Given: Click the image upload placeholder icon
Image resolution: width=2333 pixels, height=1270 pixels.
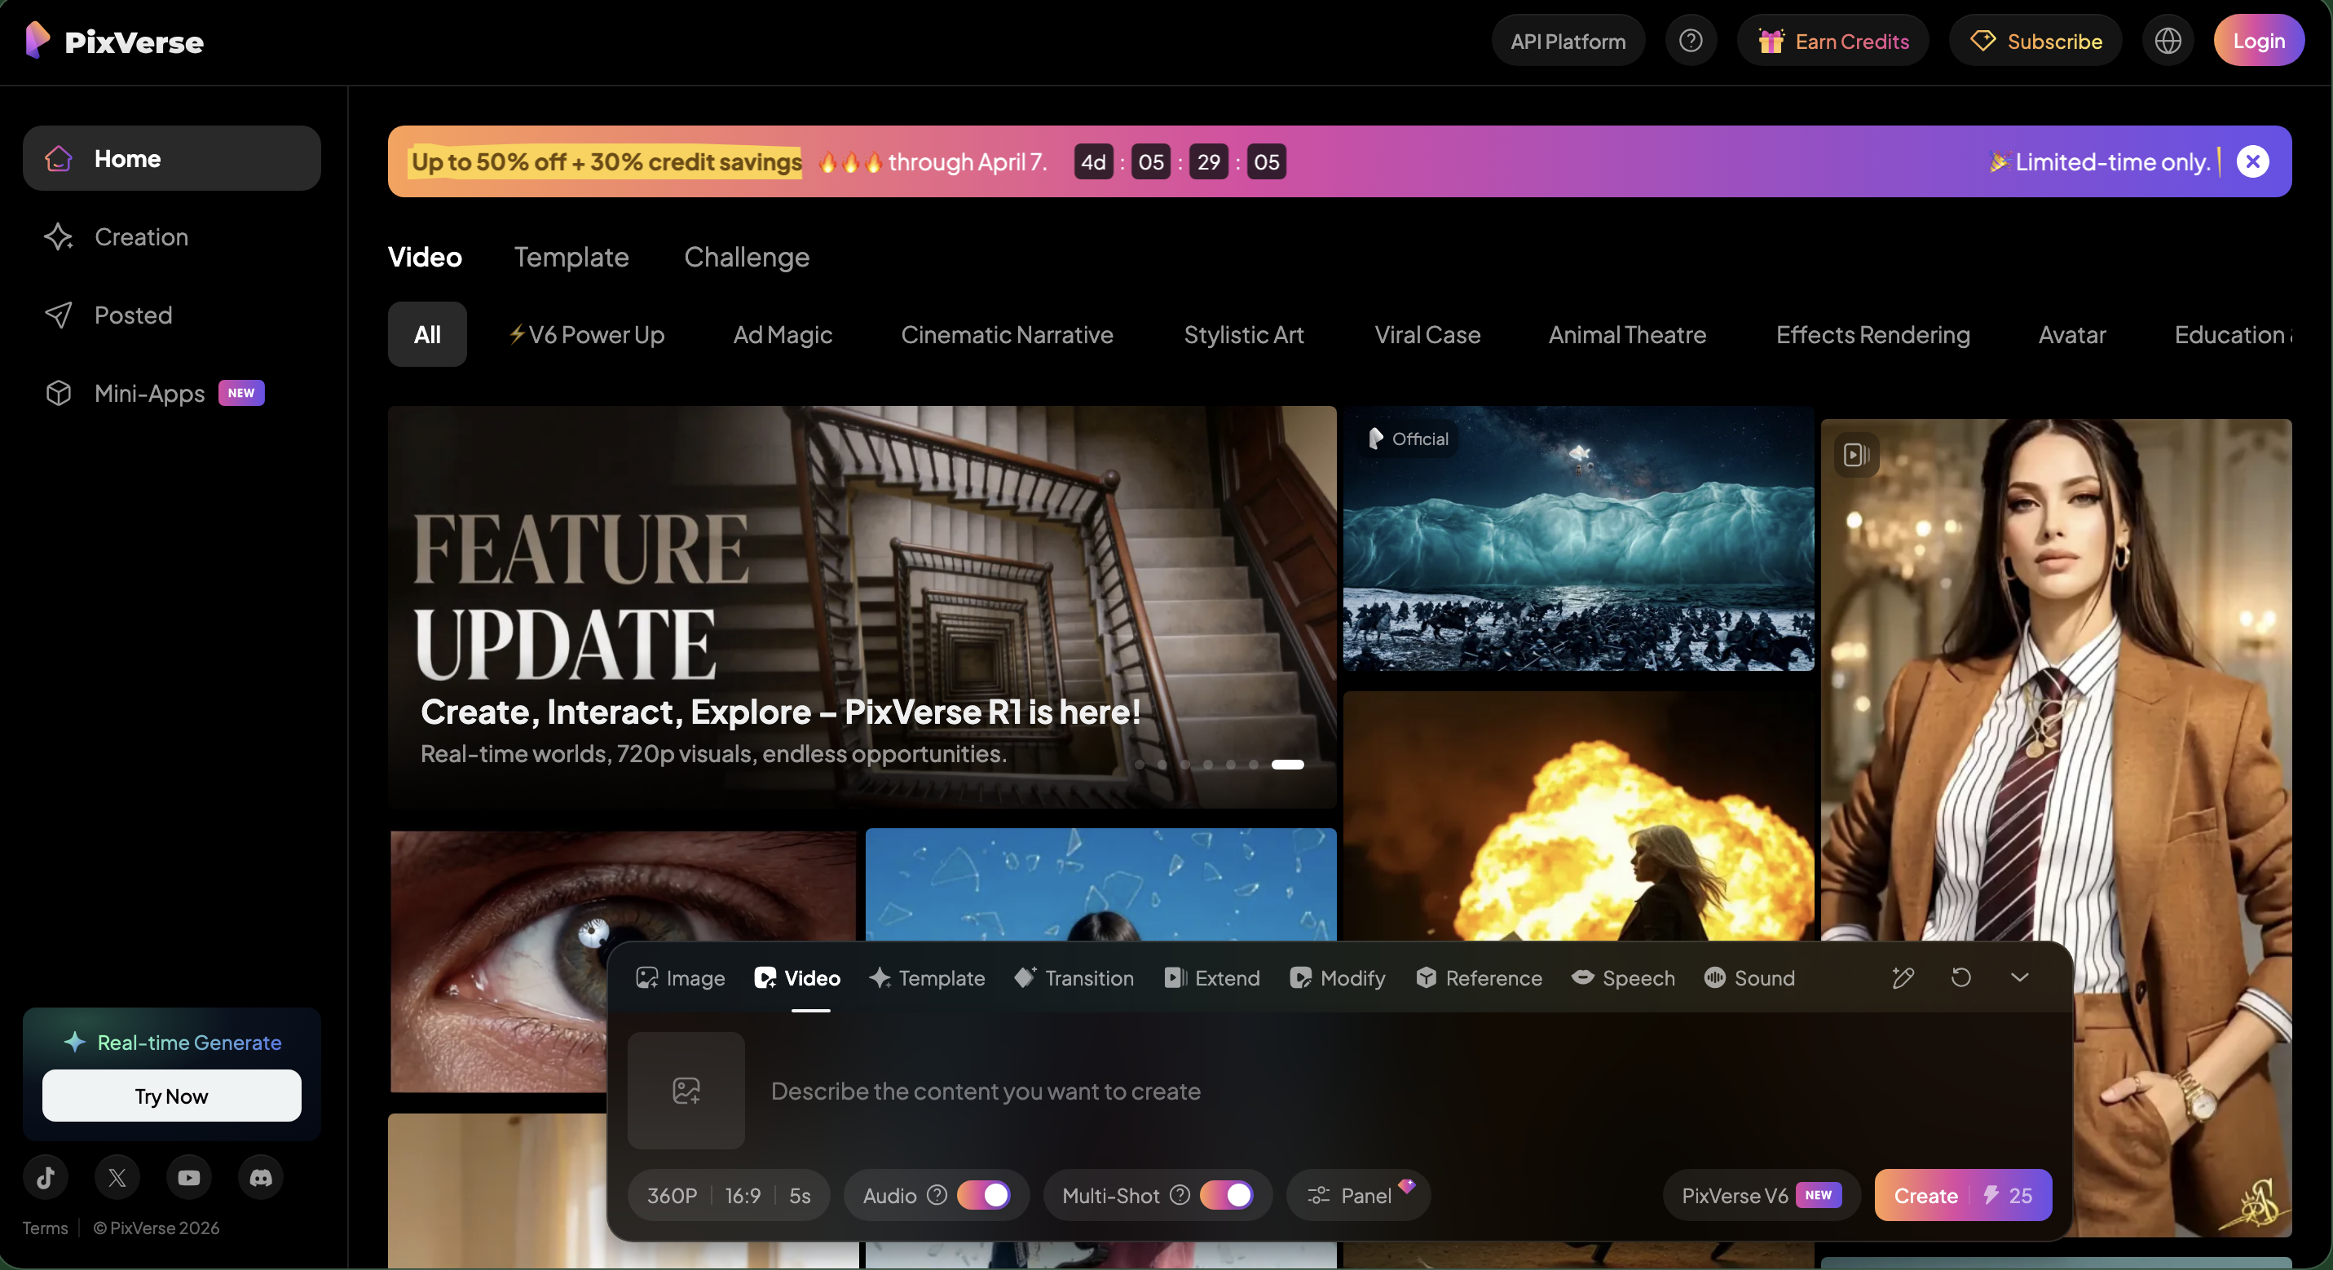Looking at the screenshot, I should [686, 1090].
